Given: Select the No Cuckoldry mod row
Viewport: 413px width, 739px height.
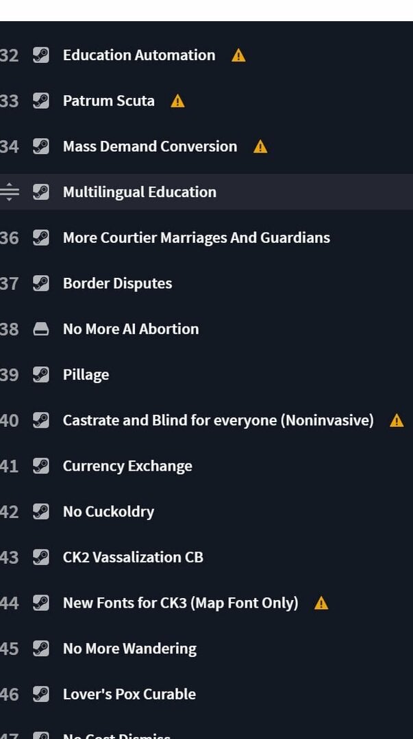Looking at the screenshot, I should point(206,512).
